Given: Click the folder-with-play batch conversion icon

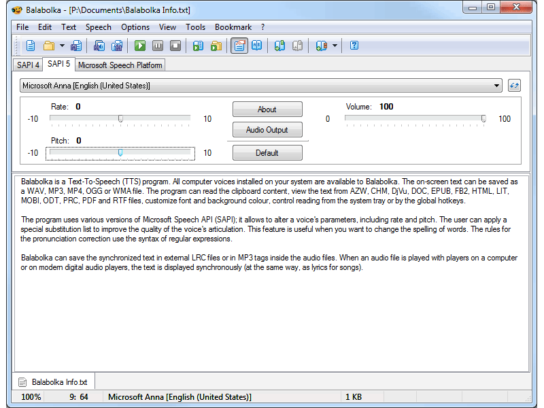Looking at the screenshot, I should coord(216,46).
